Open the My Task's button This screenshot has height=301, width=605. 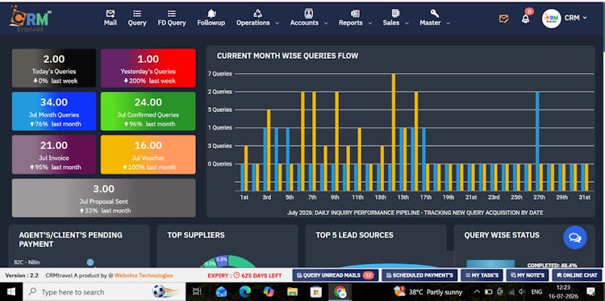click(x=482, y=275)
